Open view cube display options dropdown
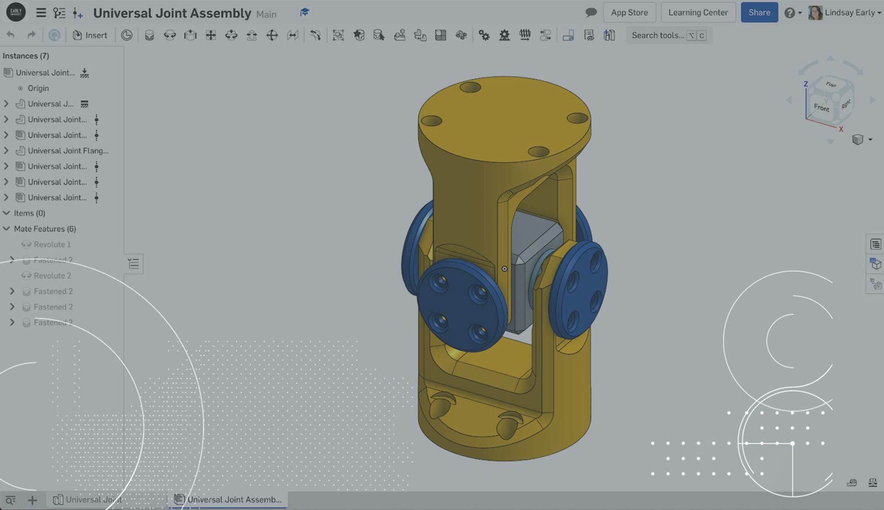 870,140
